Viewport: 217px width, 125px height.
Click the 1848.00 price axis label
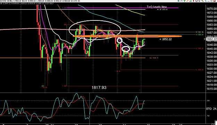click(211, 45)
